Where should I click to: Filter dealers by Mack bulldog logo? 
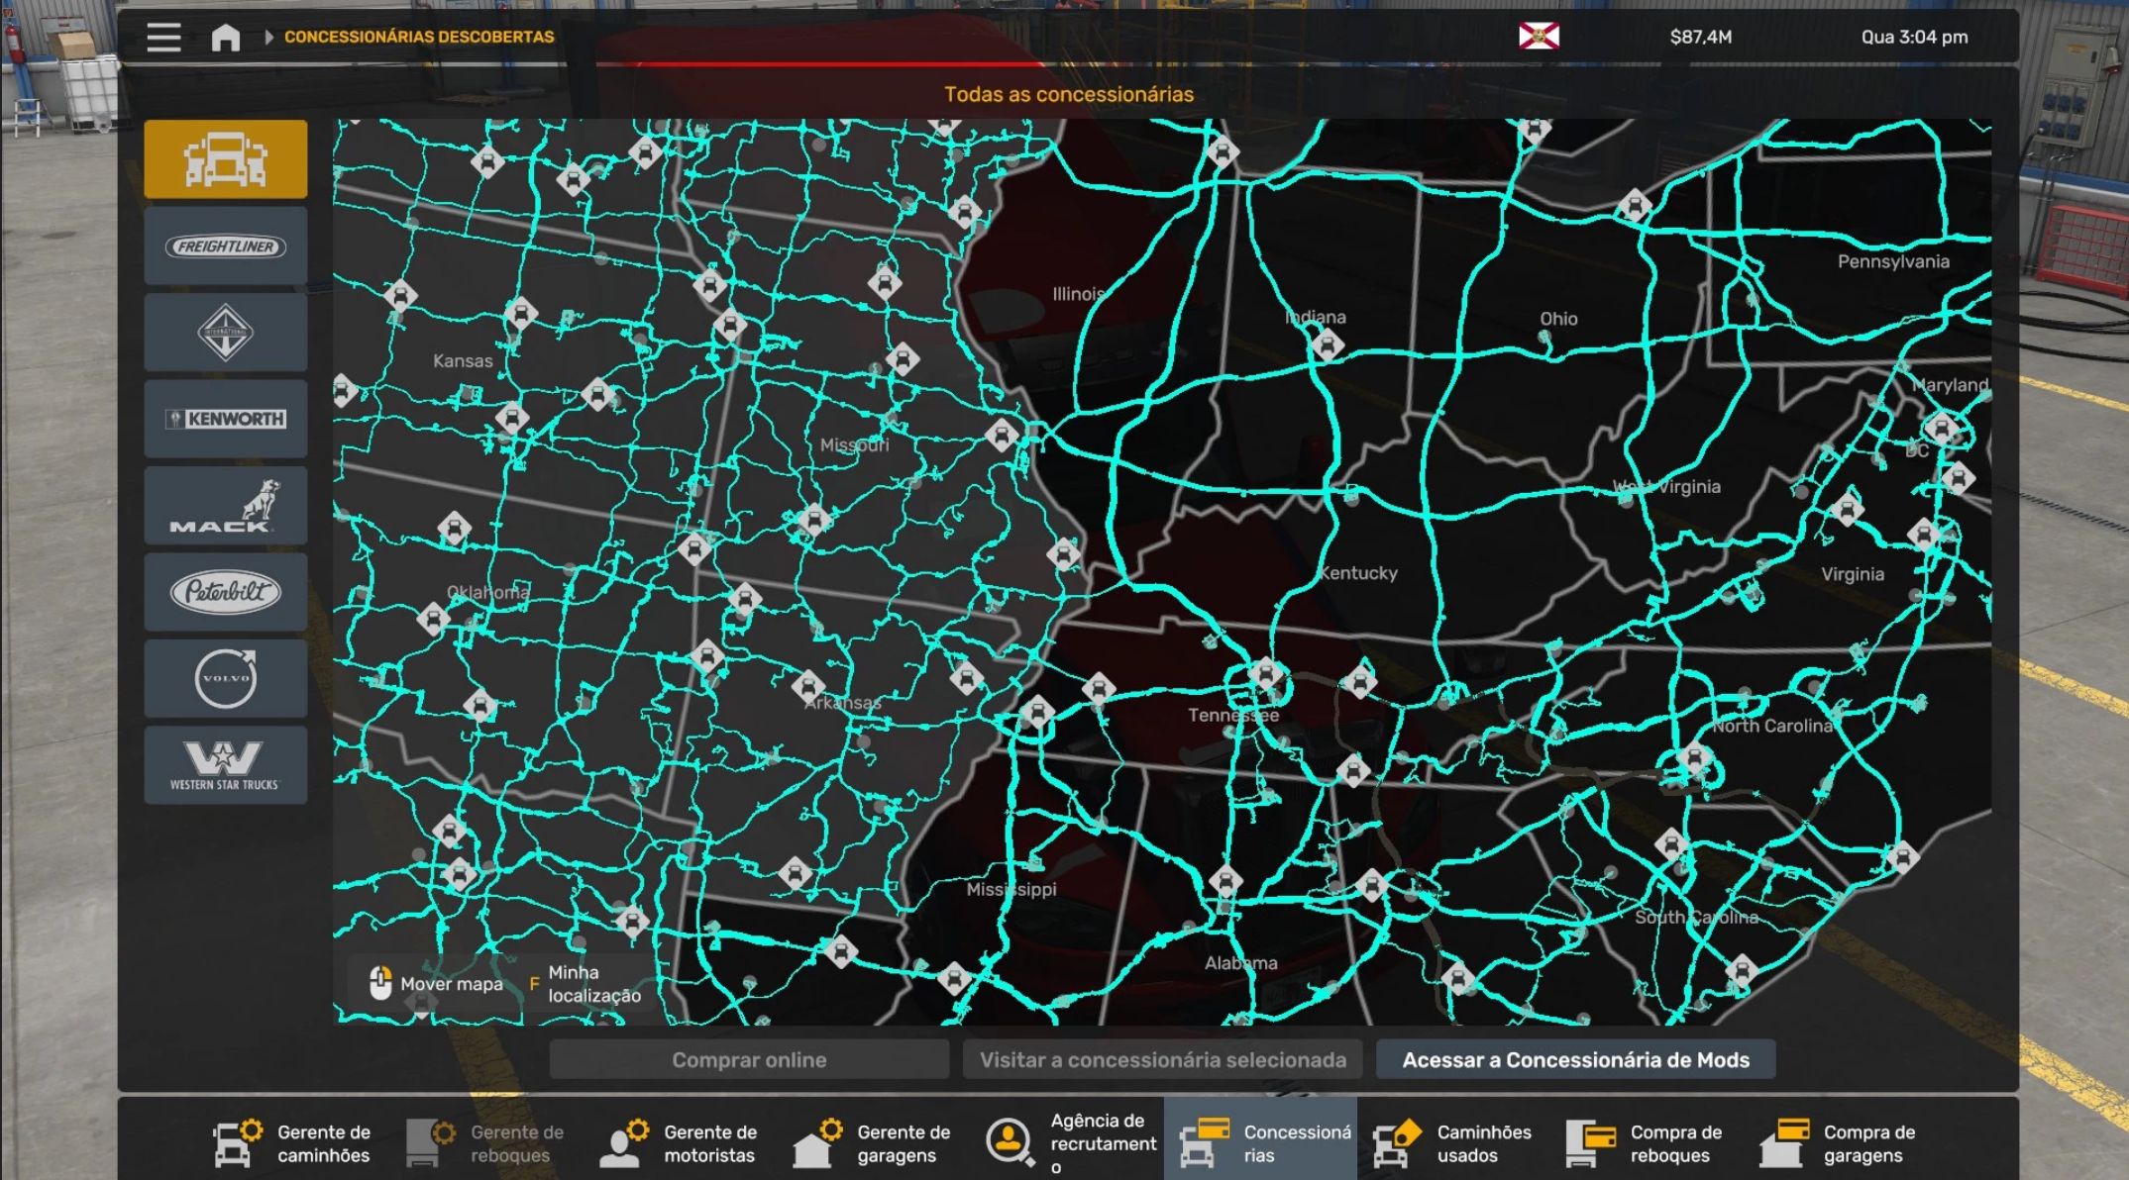(x=226, y=506)
